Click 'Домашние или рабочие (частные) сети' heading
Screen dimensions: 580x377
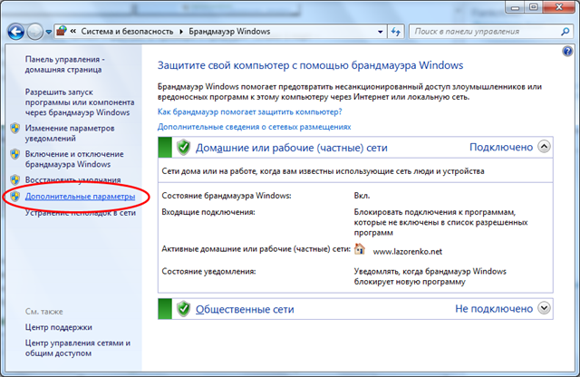click(x=292, y=148)
